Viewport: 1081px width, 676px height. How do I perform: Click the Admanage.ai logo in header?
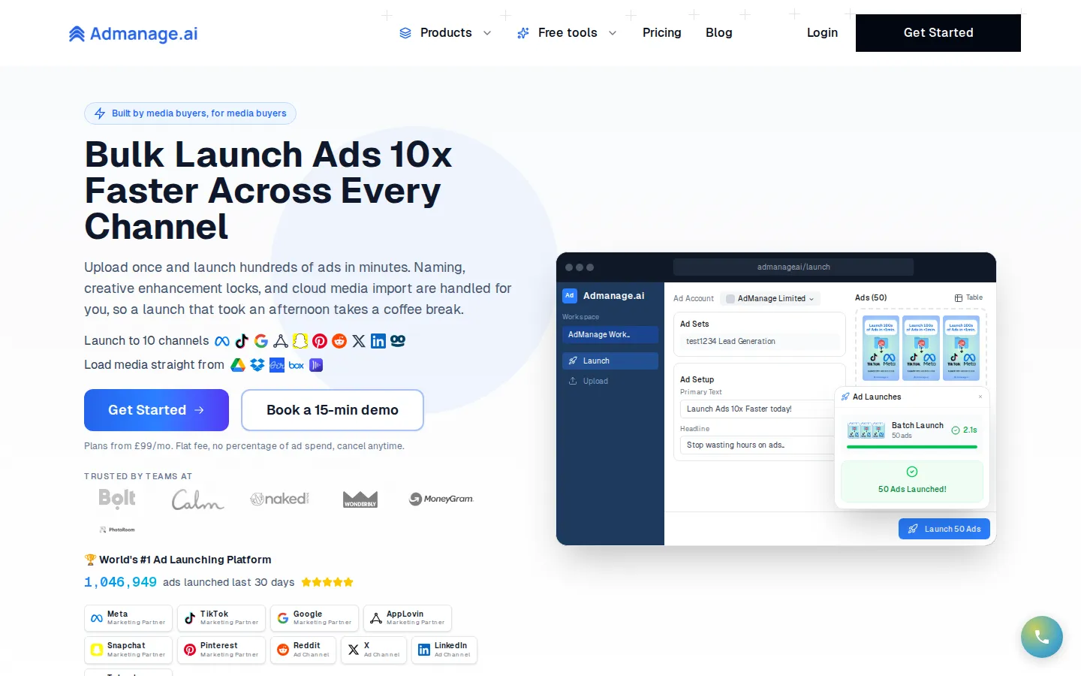pos(133,34)
